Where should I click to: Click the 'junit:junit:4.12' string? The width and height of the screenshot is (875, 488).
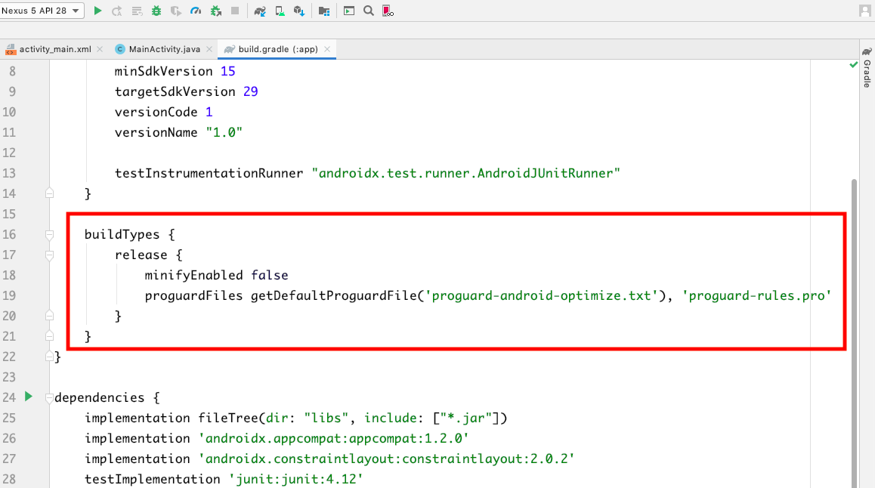coord(296,479)
